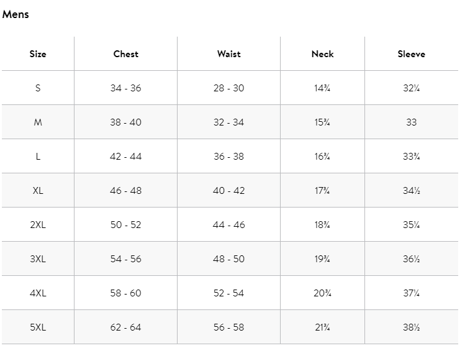Select waist measurement 44 - 46
470x361 pixels.
(x=228, y=225)
